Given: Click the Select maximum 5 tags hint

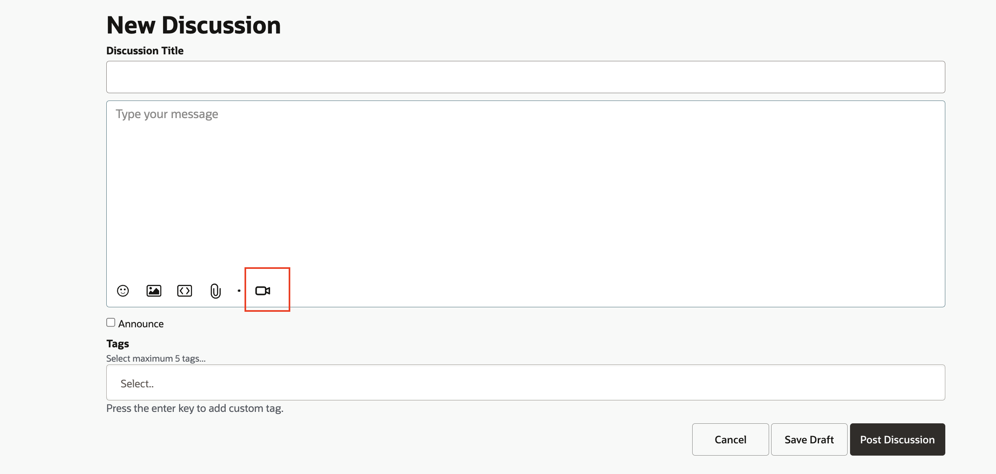Looking at the screenshot, I should click(x=156, y=358).
